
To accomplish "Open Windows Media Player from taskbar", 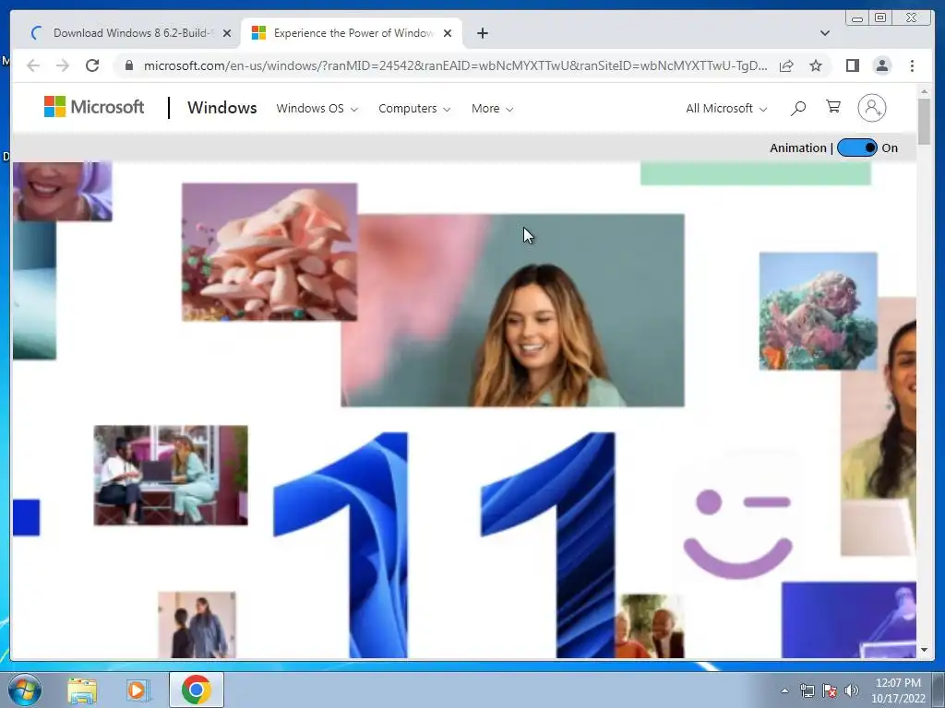I will pos(138,690).
